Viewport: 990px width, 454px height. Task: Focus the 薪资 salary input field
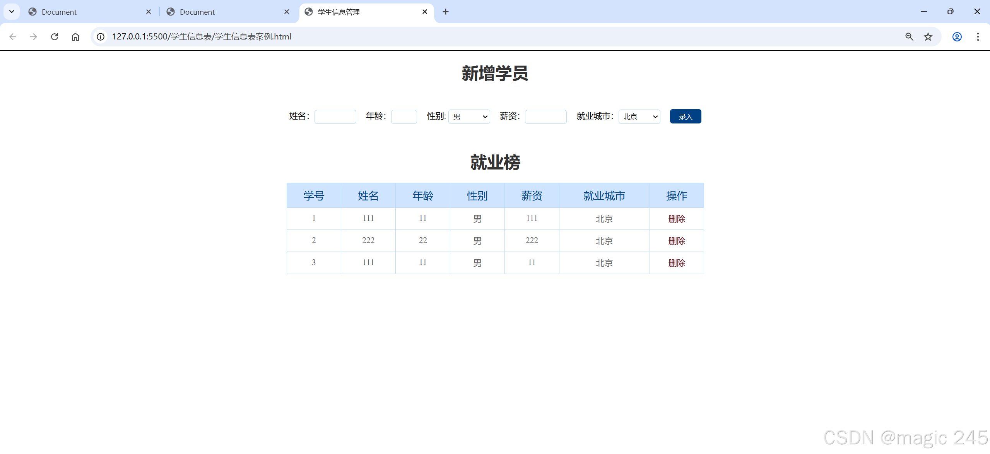tap(545, 116)
